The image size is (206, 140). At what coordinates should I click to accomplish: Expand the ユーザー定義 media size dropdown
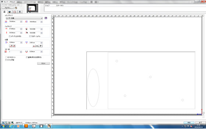tap(24, 18)
